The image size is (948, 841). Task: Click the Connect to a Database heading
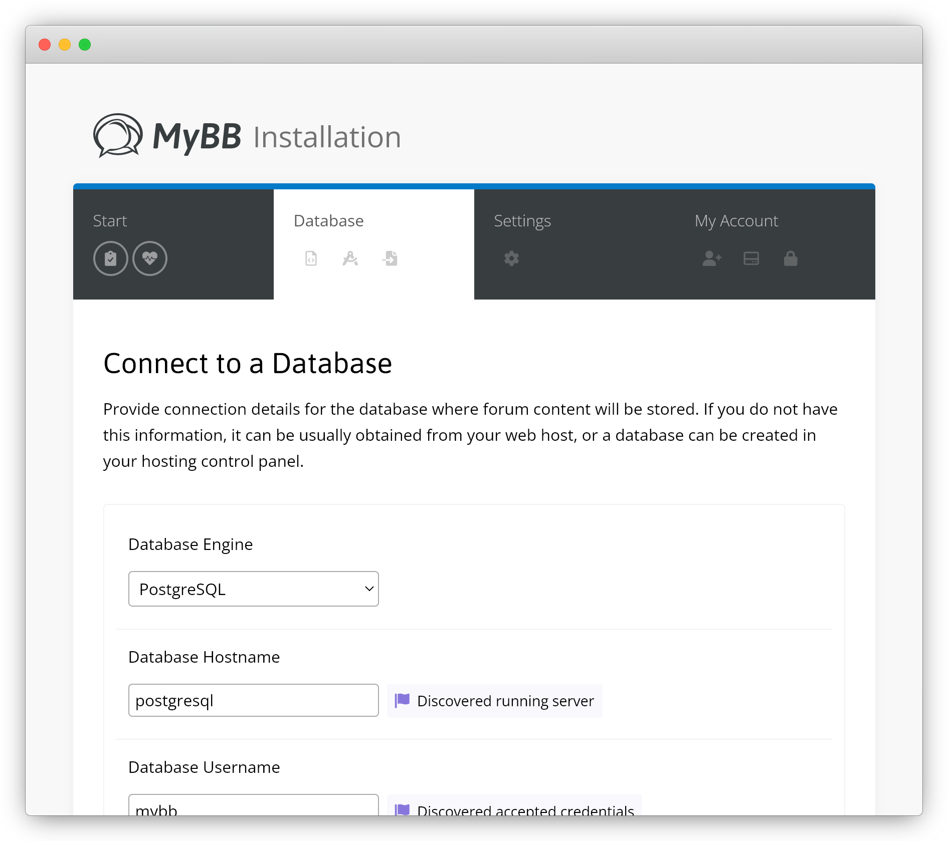(x=248, y=363)
